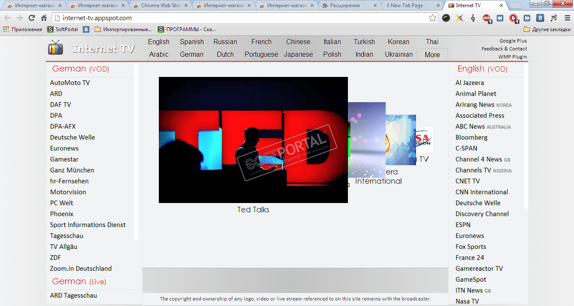Viewport: 574px width, 306px height.
Task: Switch to the Расширения tab
Action: click(350, 5)
